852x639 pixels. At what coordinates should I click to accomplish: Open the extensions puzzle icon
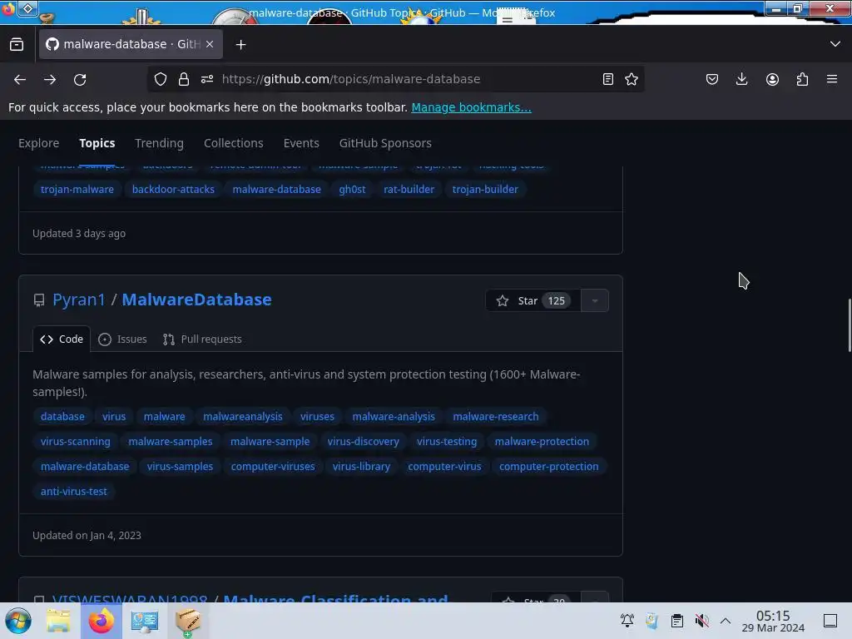click(x=802, y=79)
